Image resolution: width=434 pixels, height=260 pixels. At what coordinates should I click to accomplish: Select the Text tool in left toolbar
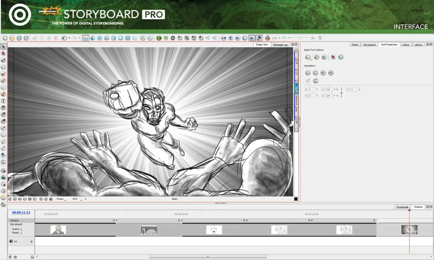coord(3,101)
